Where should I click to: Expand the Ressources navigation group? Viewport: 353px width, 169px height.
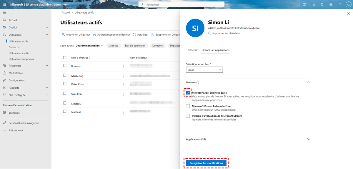[47, 66]
